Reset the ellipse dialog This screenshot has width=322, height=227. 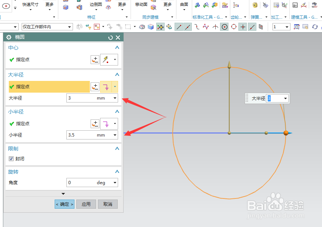point(110,37)
